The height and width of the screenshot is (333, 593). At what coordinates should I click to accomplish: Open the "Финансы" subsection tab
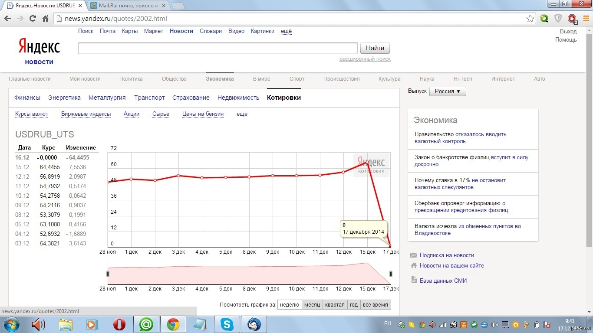(x=27, y=98)
